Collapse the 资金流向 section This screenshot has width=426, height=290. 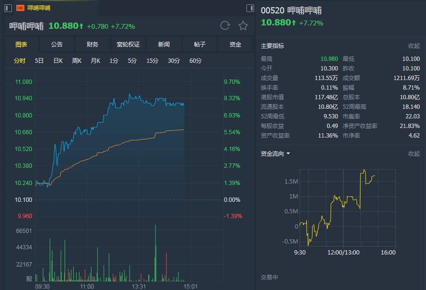click(414, 154)
